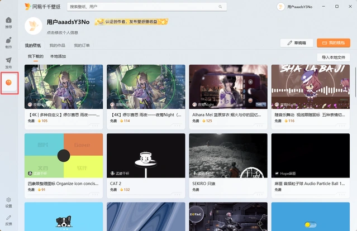Click the 反馈 pencil icon
The height and width of the screenshot is (231, 357).
(8, 219)
